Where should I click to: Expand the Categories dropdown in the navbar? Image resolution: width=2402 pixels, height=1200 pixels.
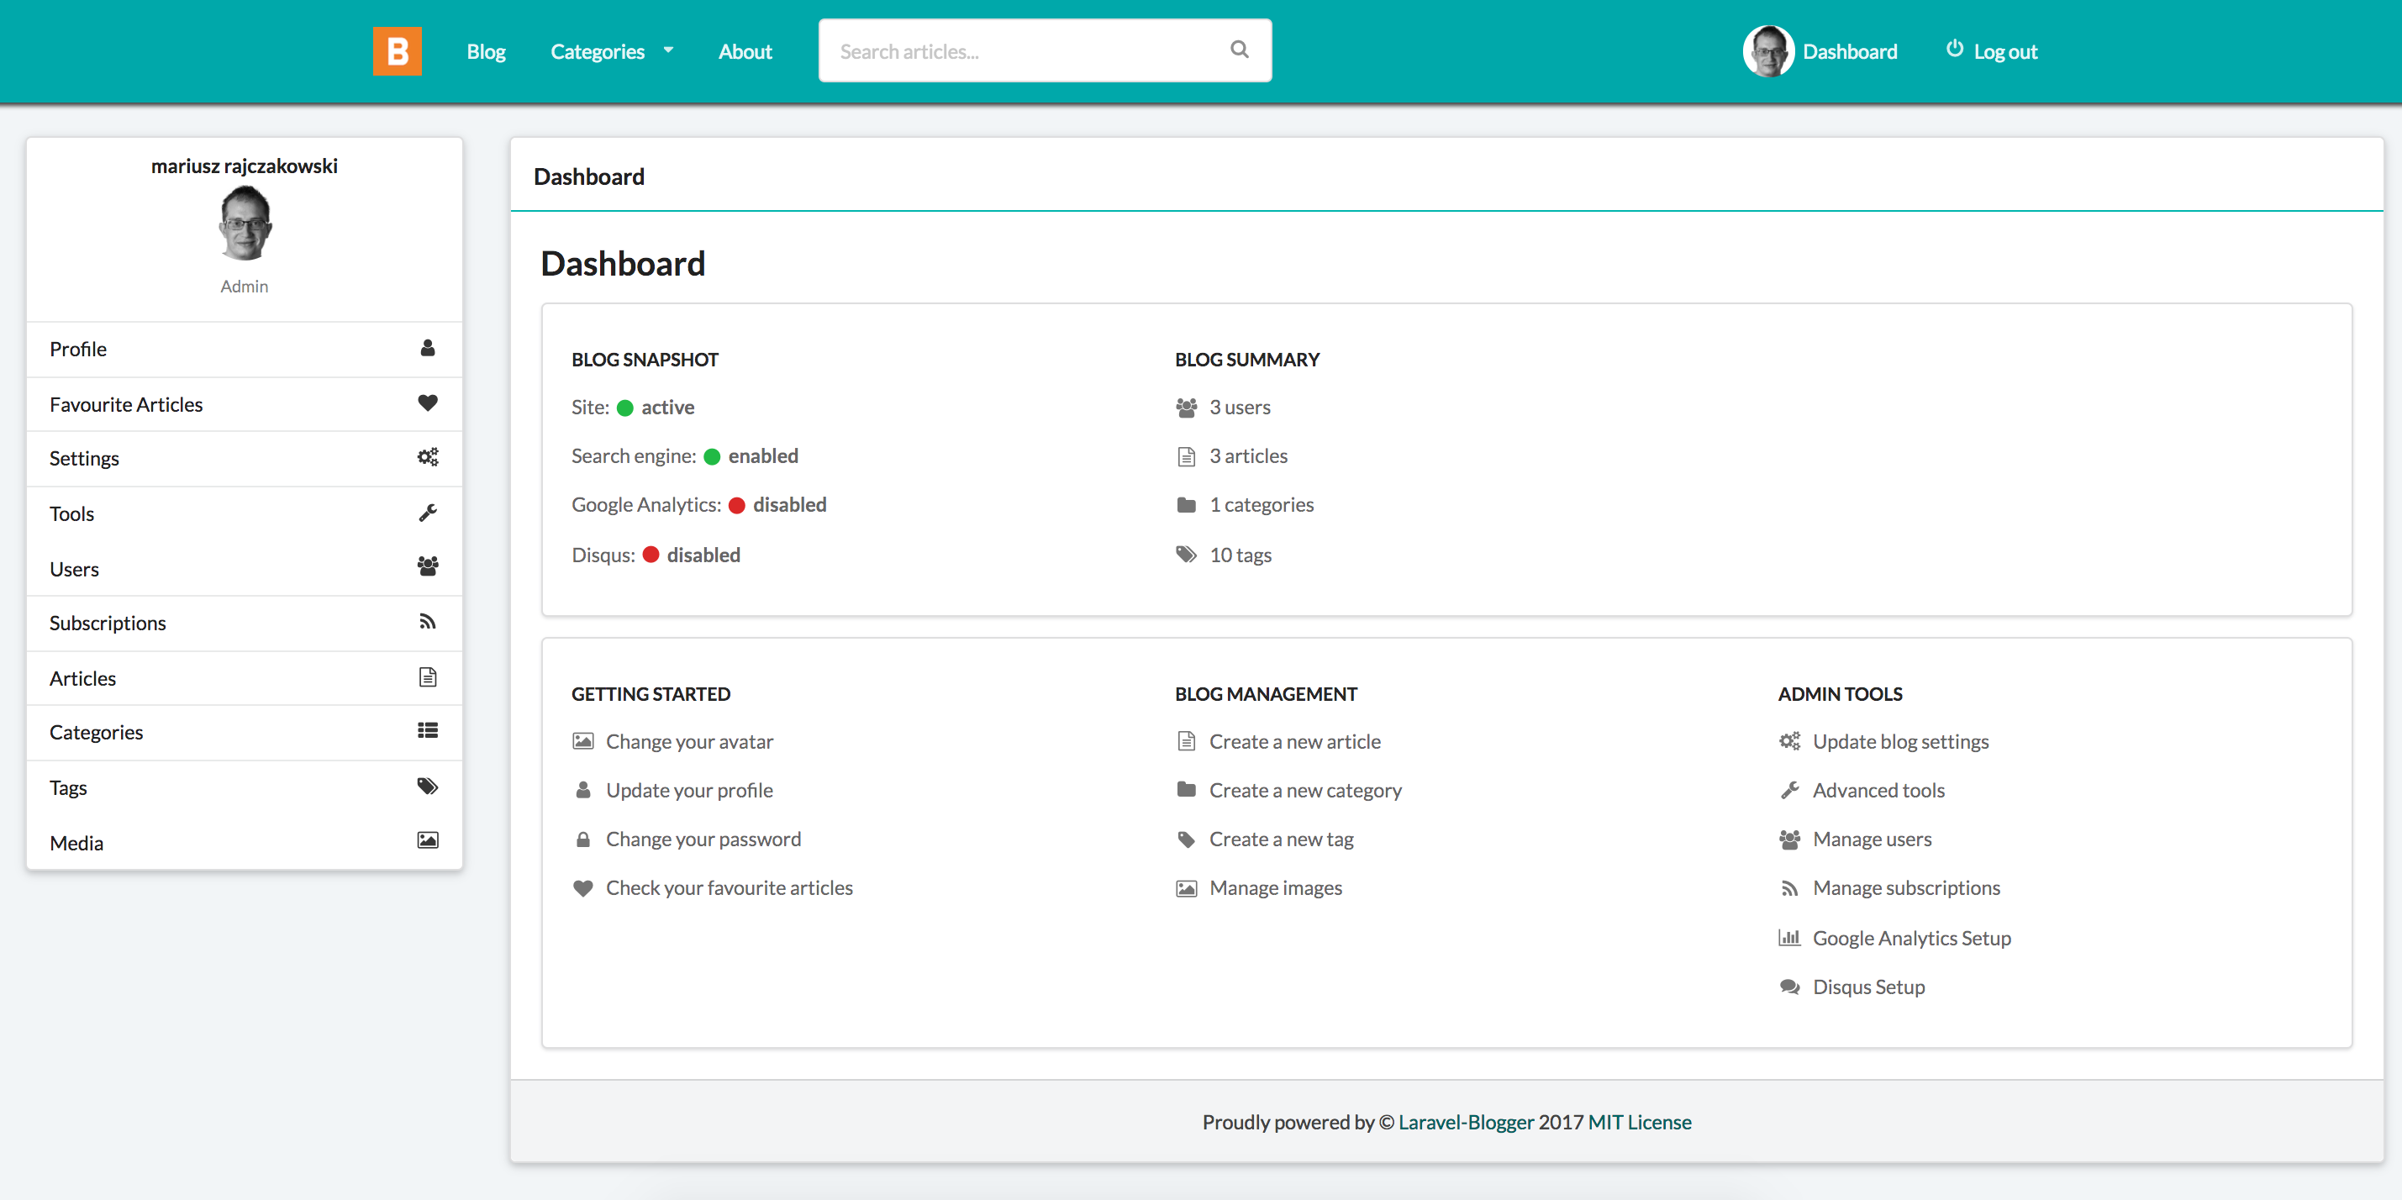pos(612,51)
